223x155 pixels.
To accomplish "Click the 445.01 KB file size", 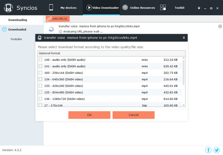I will pyautogui.click(x=170, y=86).
